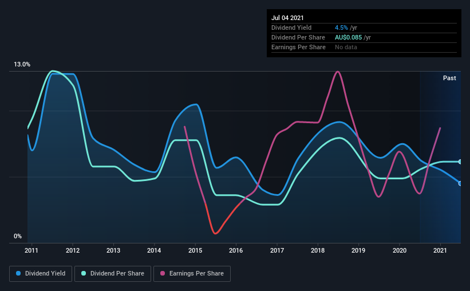Screen dimensions: 470x291
Task: Click the 2017 x-axis label
Action: [277, 250]
